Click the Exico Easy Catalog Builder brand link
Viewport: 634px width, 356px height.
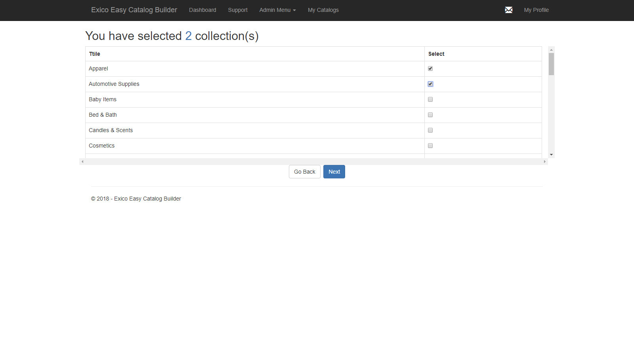tap(134, 10)
